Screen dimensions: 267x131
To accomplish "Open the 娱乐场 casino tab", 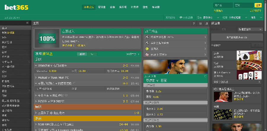I will 123,7.
